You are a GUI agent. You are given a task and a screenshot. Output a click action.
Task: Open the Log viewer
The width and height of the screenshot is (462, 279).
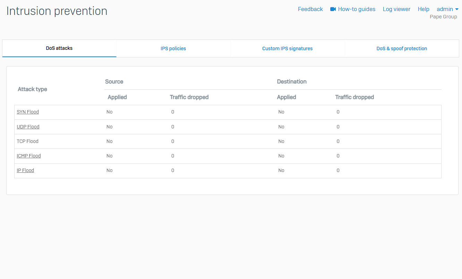(x=396, y=9)
